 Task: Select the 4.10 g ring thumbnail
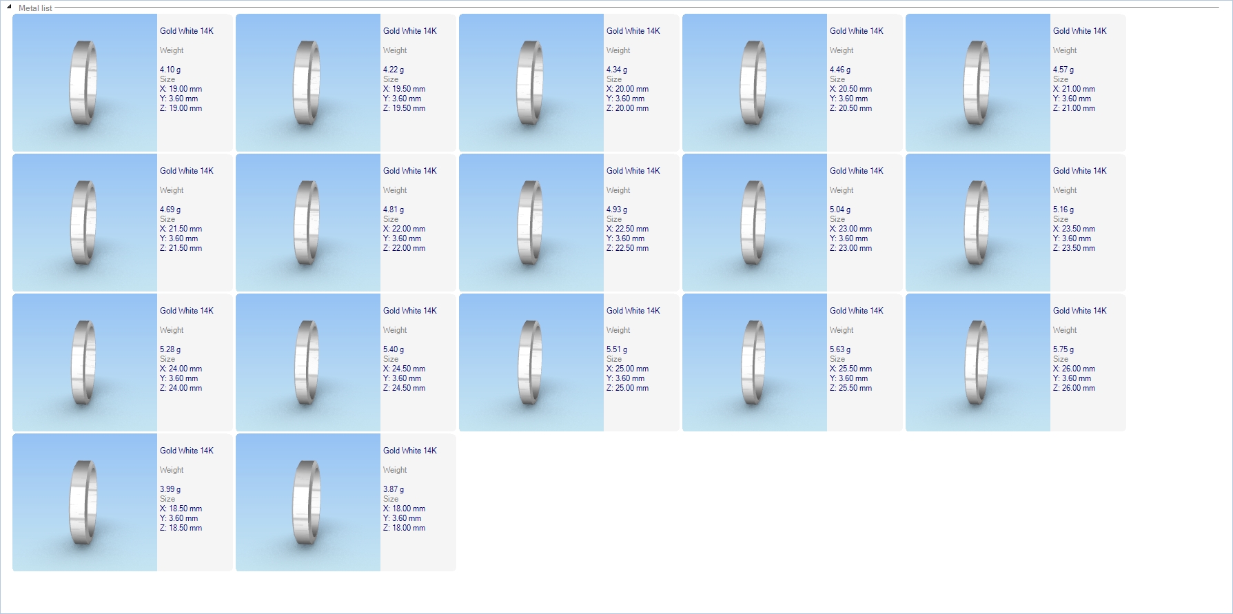(x=85, y=83)
